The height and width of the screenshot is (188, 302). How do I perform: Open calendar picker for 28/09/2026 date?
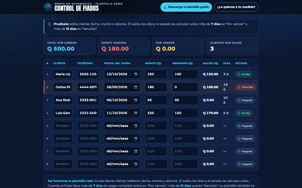tap(136, 87)
